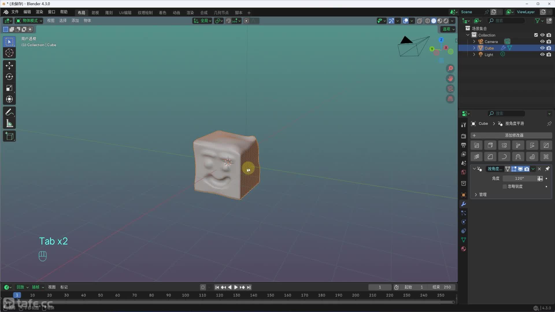
Task: Open the Modifier Properties wrench tab
Action: tap(463, 204)
